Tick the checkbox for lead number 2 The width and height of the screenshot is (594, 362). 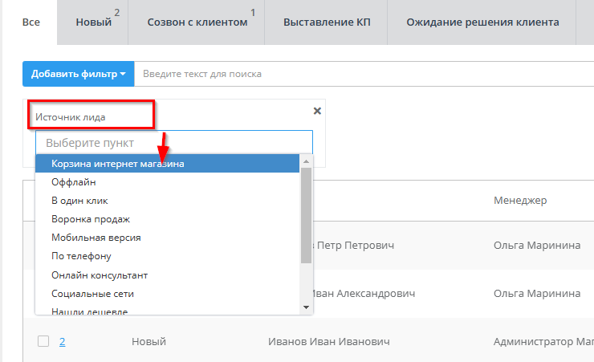43,341
